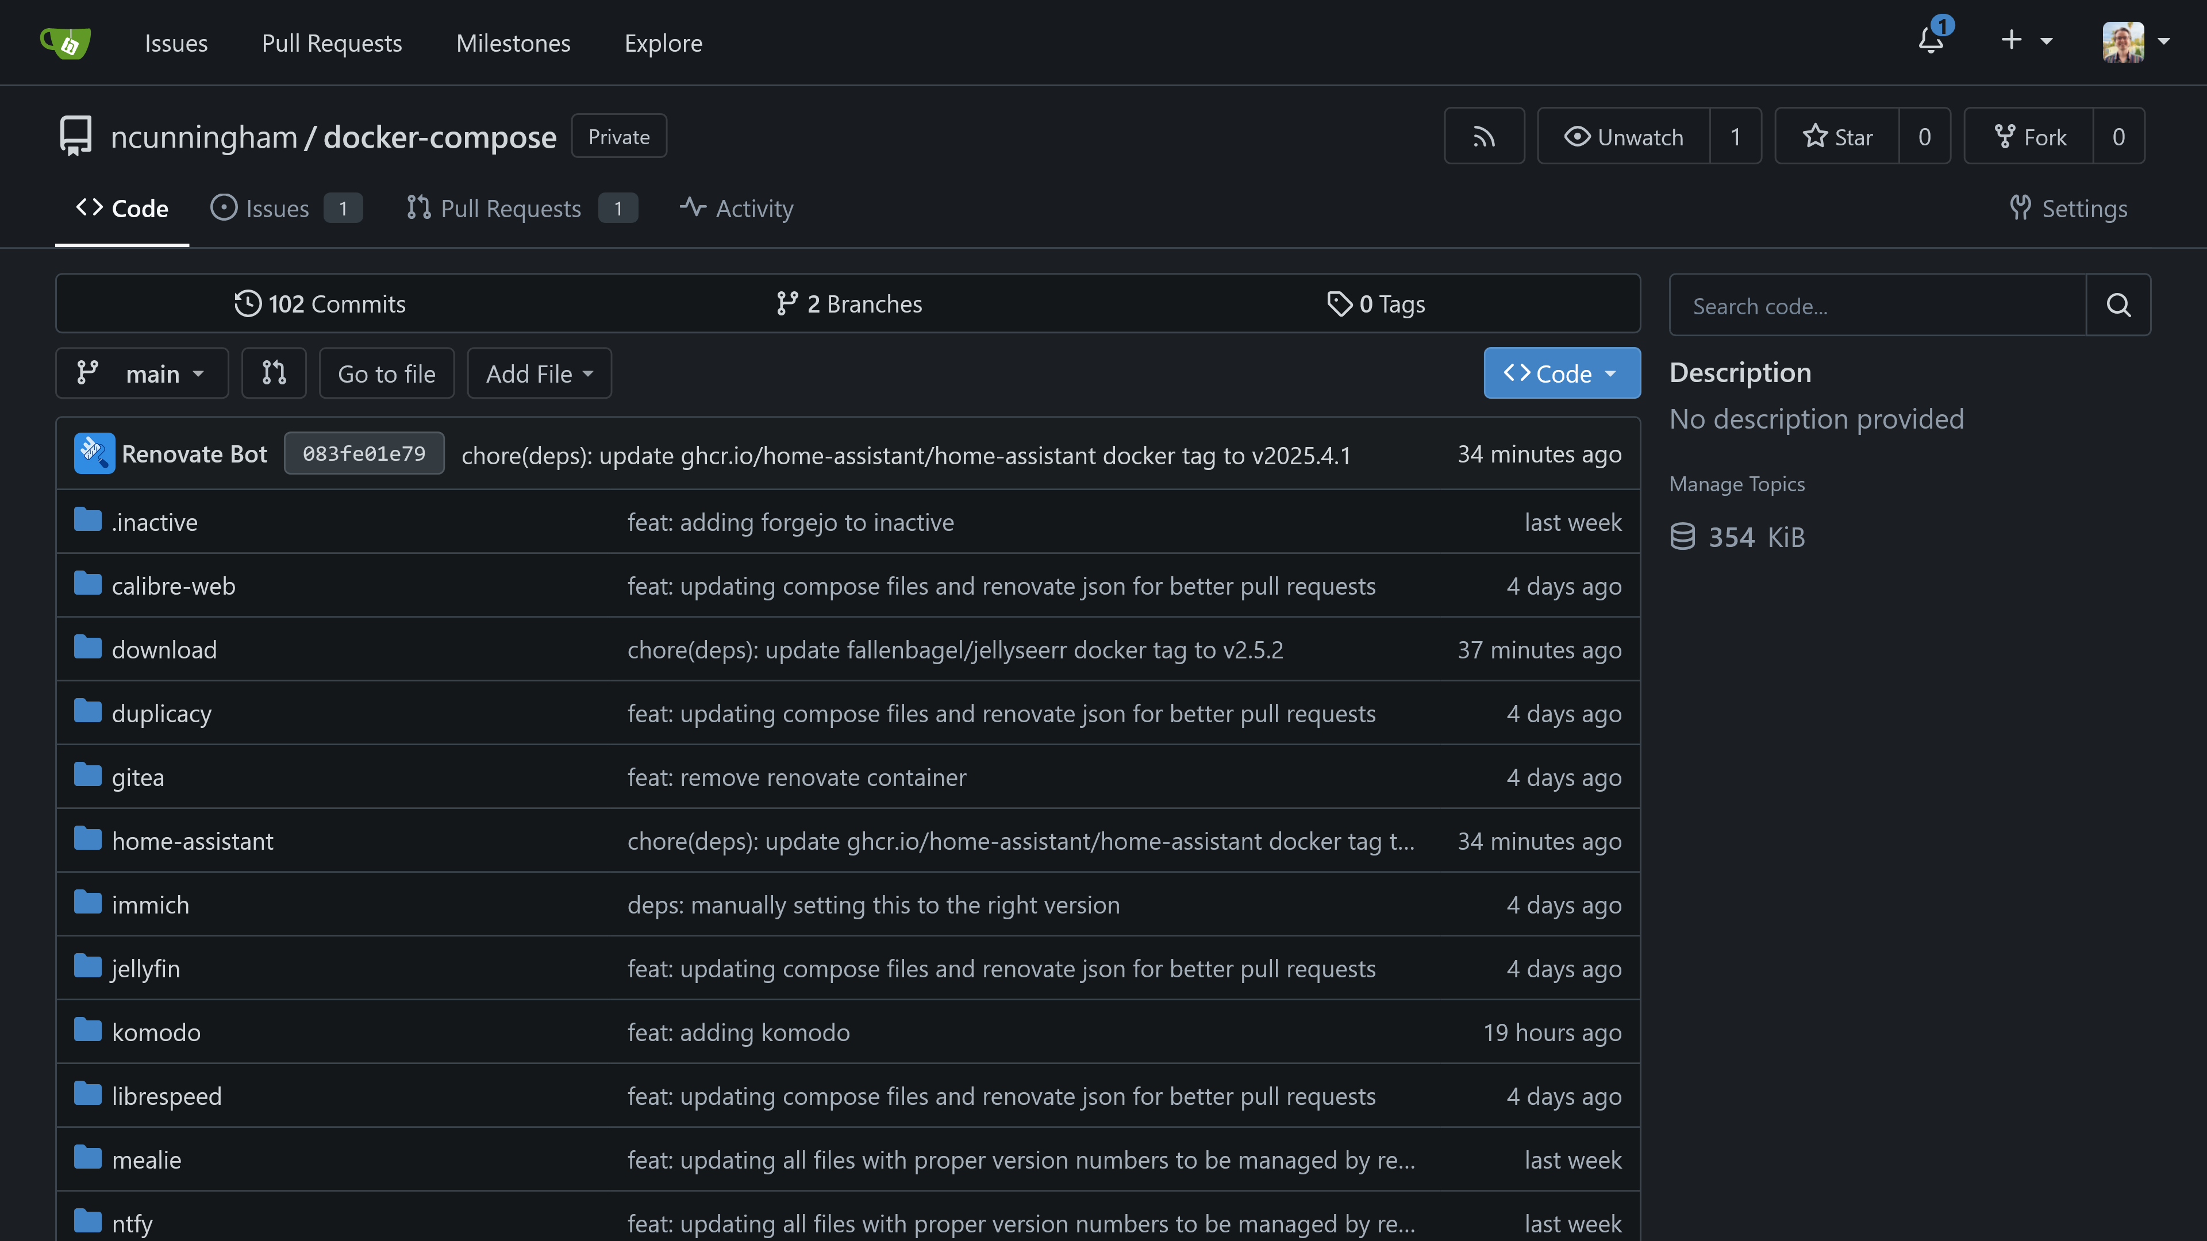
Task: Open the Issues nav link in top bar
Action: point(176,43)
